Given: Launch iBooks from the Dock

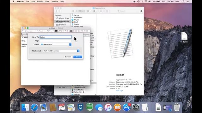Looking at the screenshot, I should (x=117, y=107).
